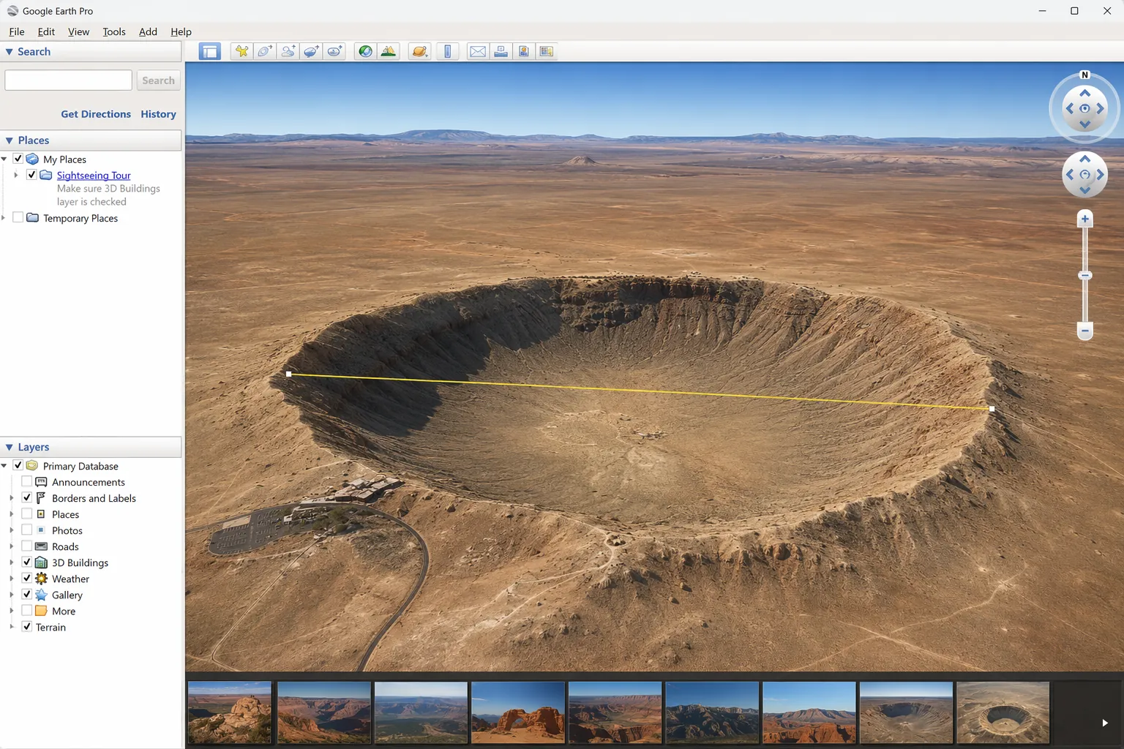Zoom in with the plus button
Screen dimensions: 1124x749
coord(1085,219)
